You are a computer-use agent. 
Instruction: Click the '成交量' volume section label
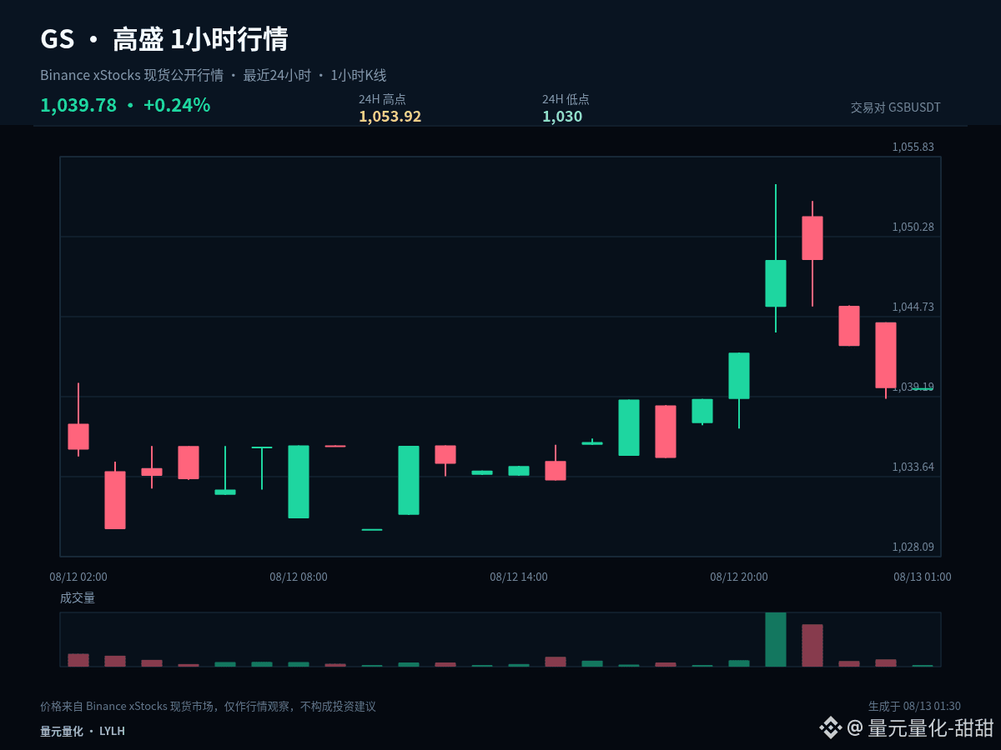[x=78, y=597]
